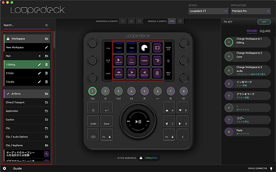The width and height of the screenshot is (276, 172).
Task: Click round button 3 labeled Ctrl
Action: click(118, 91)
